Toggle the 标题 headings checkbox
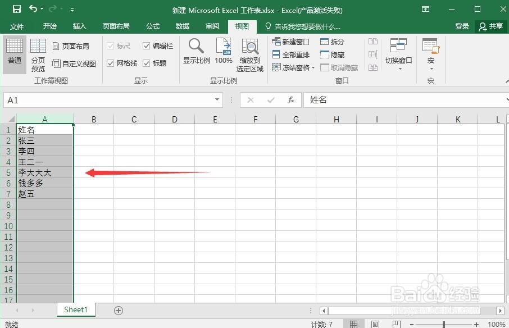This screenshot has height=328, width=509. (147, 63)
